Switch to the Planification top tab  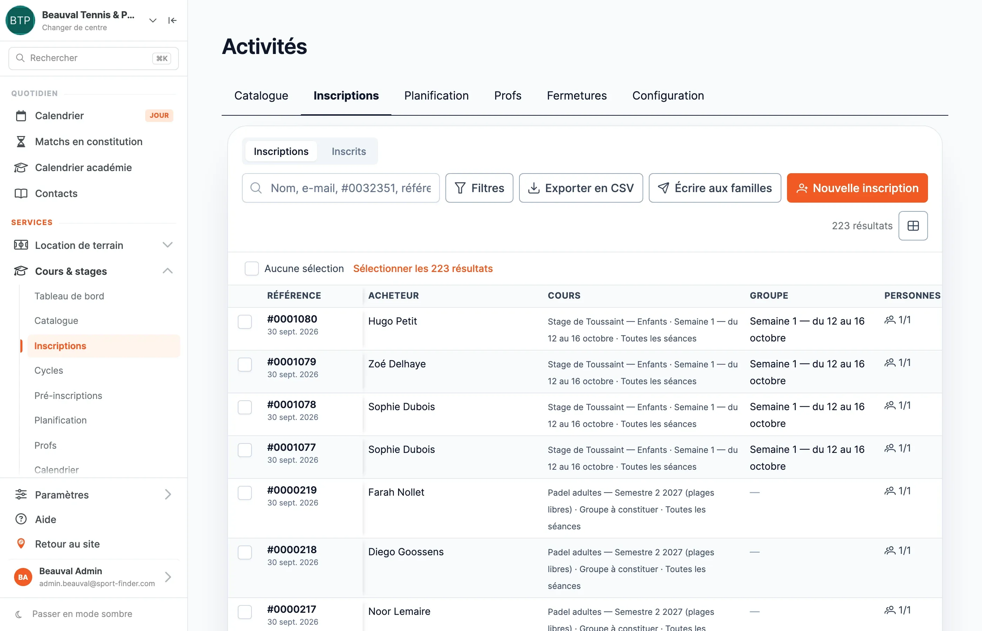click(x=436, y=95)
